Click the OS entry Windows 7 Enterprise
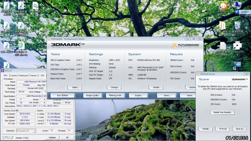The image size is (251, 141). 147,79
